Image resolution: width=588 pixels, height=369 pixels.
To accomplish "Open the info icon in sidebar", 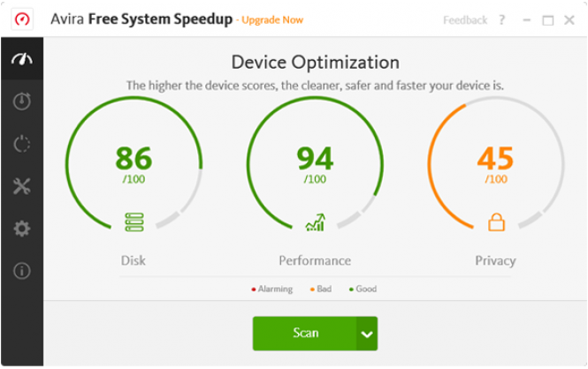I will pos(22,271).
